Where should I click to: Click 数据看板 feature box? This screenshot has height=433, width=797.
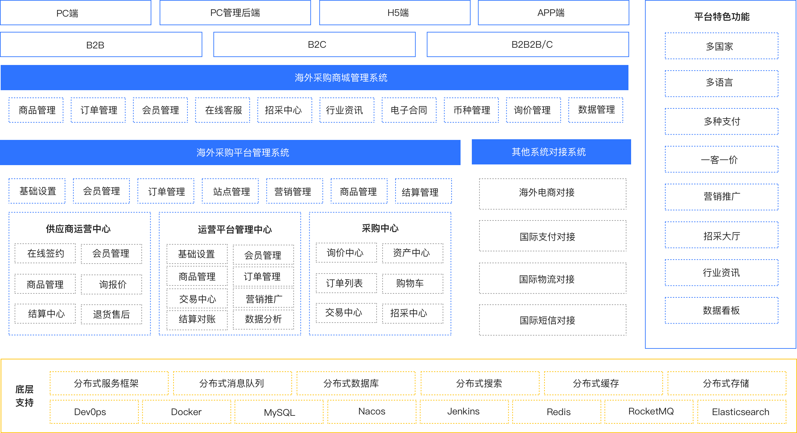point(721,310)
